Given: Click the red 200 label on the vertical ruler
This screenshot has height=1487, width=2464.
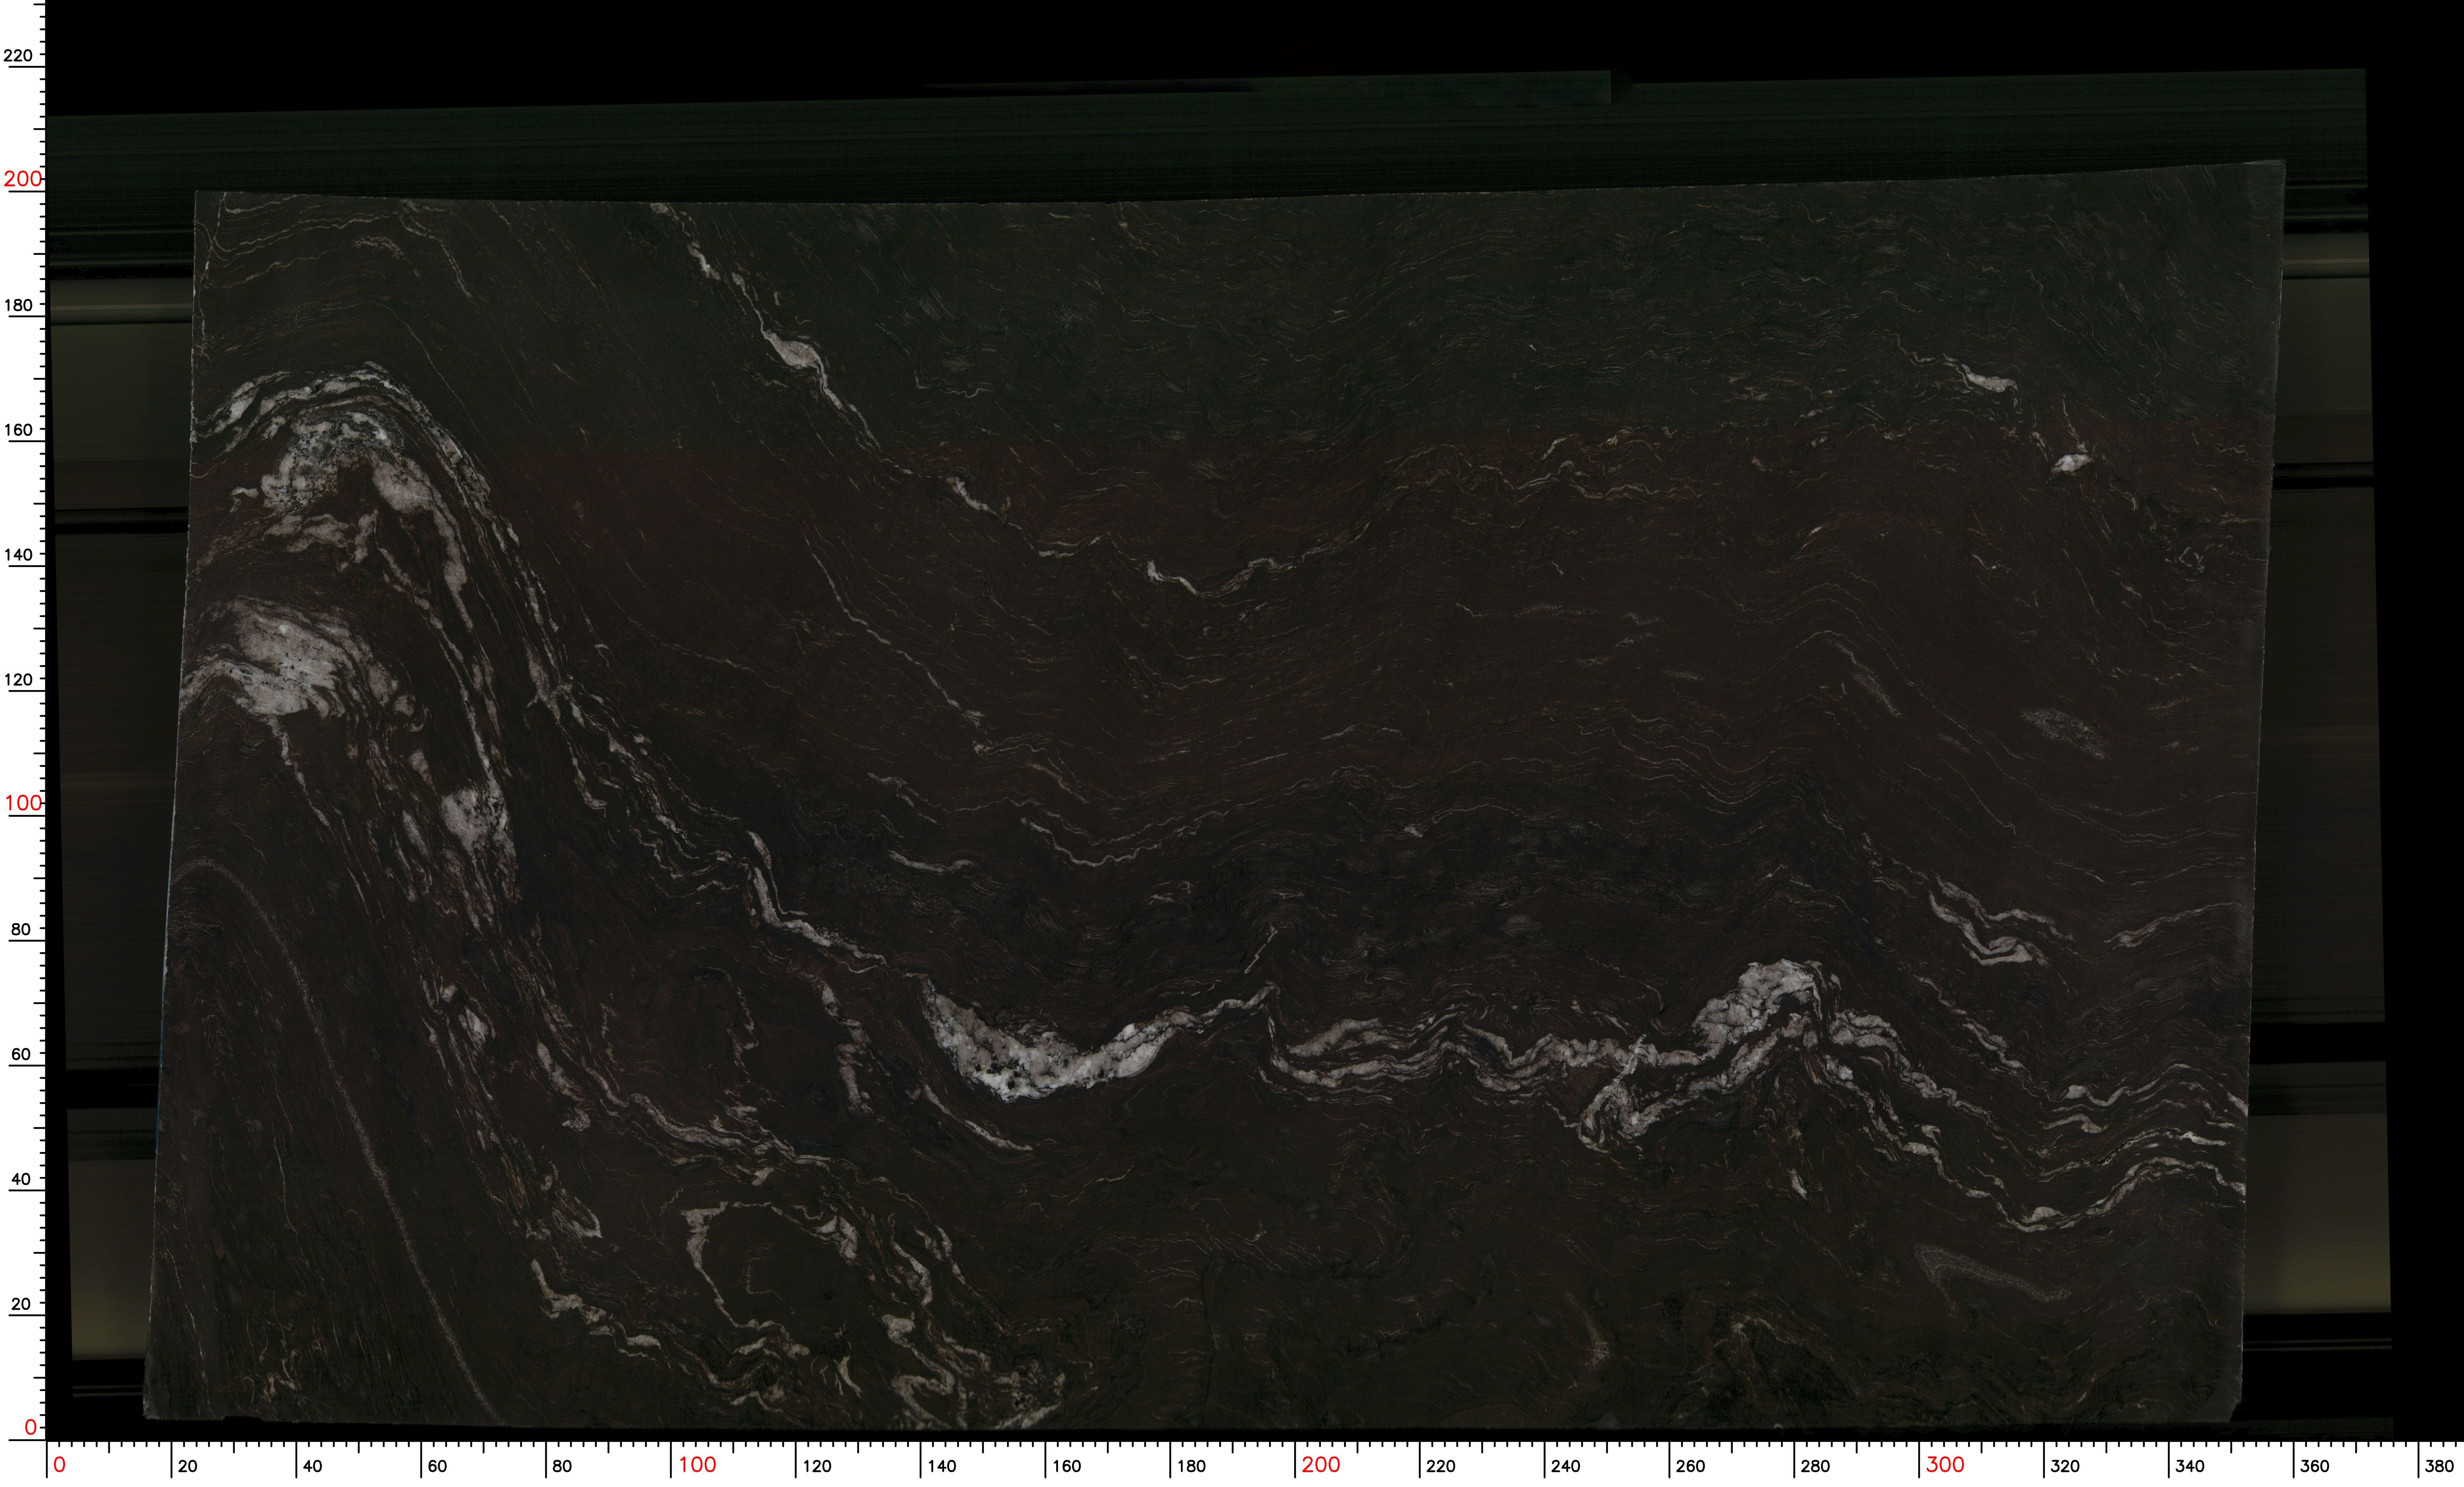Looking at the screenshot, I should pos(23,179).
